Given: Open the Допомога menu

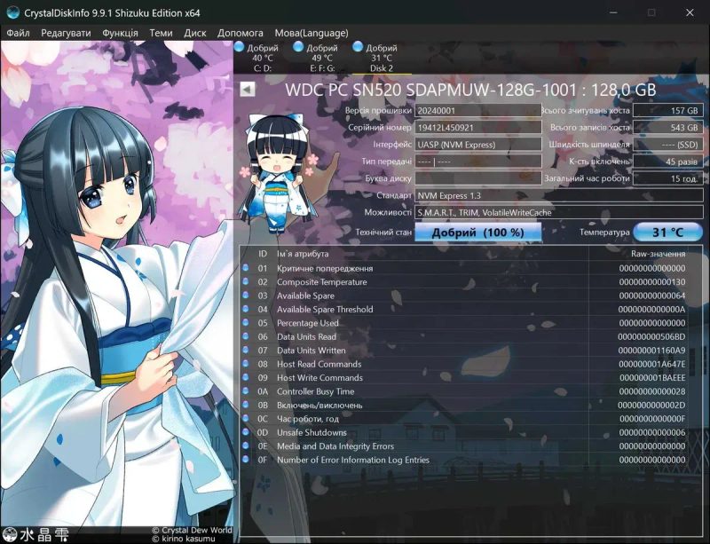Looking at the screenshot, I should (x=240, y=33).
